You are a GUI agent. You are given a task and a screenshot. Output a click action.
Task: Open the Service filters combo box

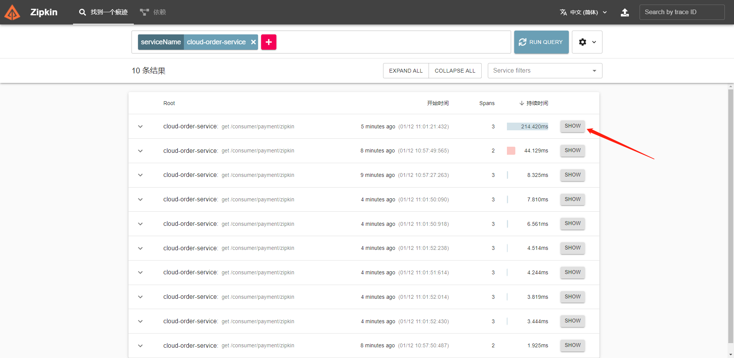[545, 71]
